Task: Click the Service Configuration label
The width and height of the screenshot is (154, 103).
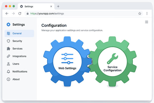Action: click(112, 69)
